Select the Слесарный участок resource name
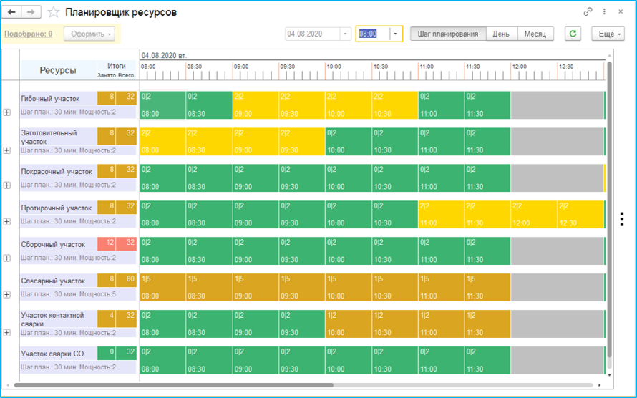This screenshot has height=398, width=637. [53, 281]
